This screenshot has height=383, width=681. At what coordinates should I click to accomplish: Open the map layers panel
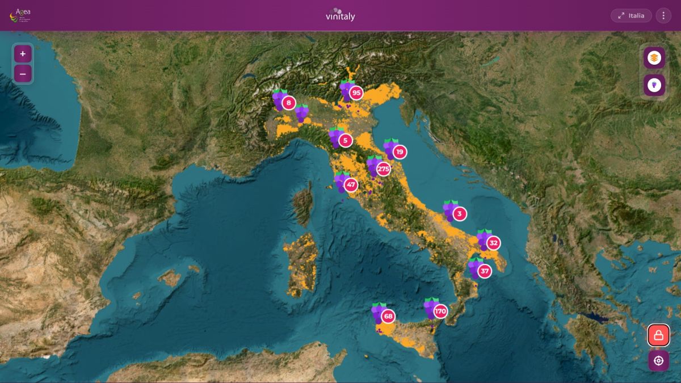[x=654, y=57]
